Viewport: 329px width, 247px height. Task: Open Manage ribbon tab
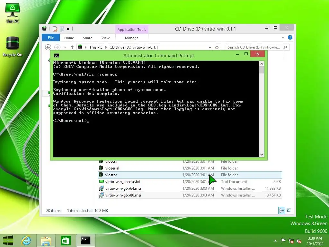132,38
